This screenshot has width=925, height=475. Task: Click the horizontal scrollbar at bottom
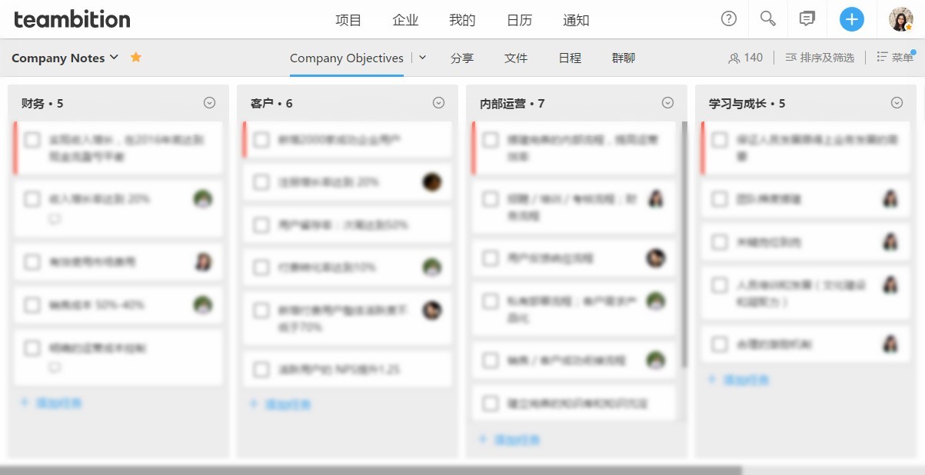(x=371, y=470)
